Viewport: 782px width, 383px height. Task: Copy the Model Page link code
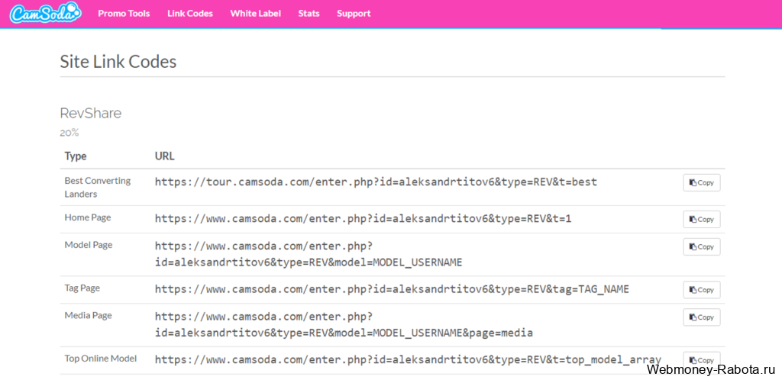[702, 246]
